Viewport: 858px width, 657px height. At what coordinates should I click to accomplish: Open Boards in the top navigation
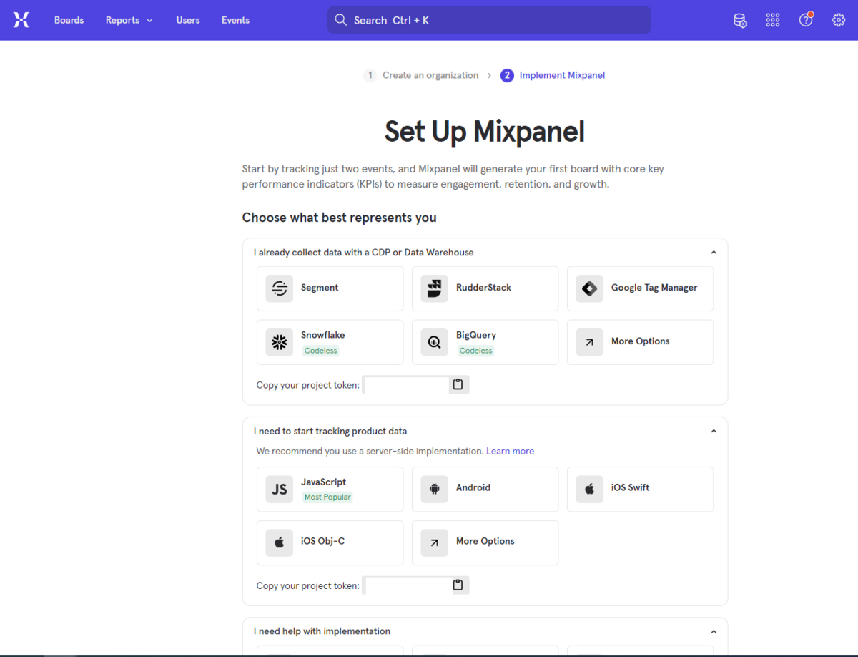point(69,20)
